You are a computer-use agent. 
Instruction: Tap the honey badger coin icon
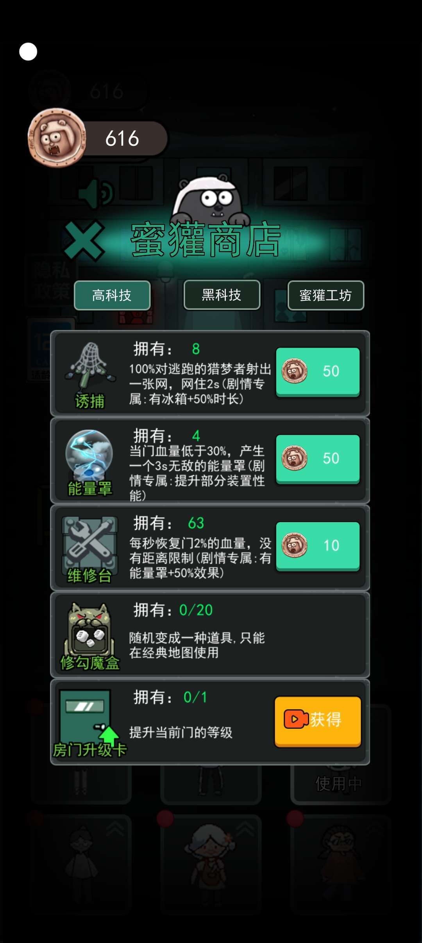pos(57,138)
